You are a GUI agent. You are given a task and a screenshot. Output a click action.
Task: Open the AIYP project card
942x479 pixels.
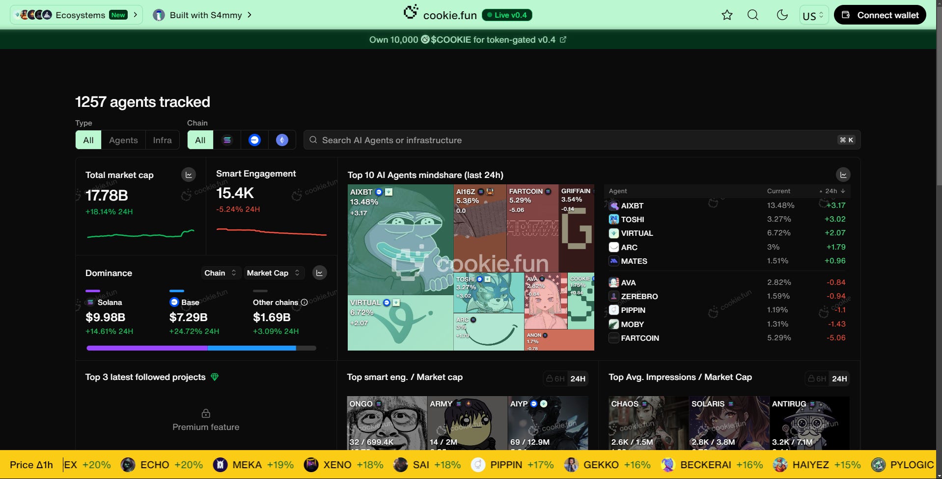pyautogui.click(x=548, y=424)
